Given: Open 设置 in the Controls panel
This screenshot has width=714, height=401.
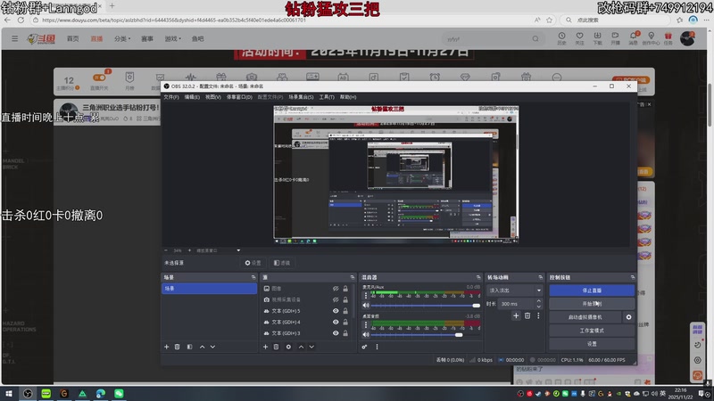Looking at the screenshot, I should pyautogui.click(x=592, y=344).
